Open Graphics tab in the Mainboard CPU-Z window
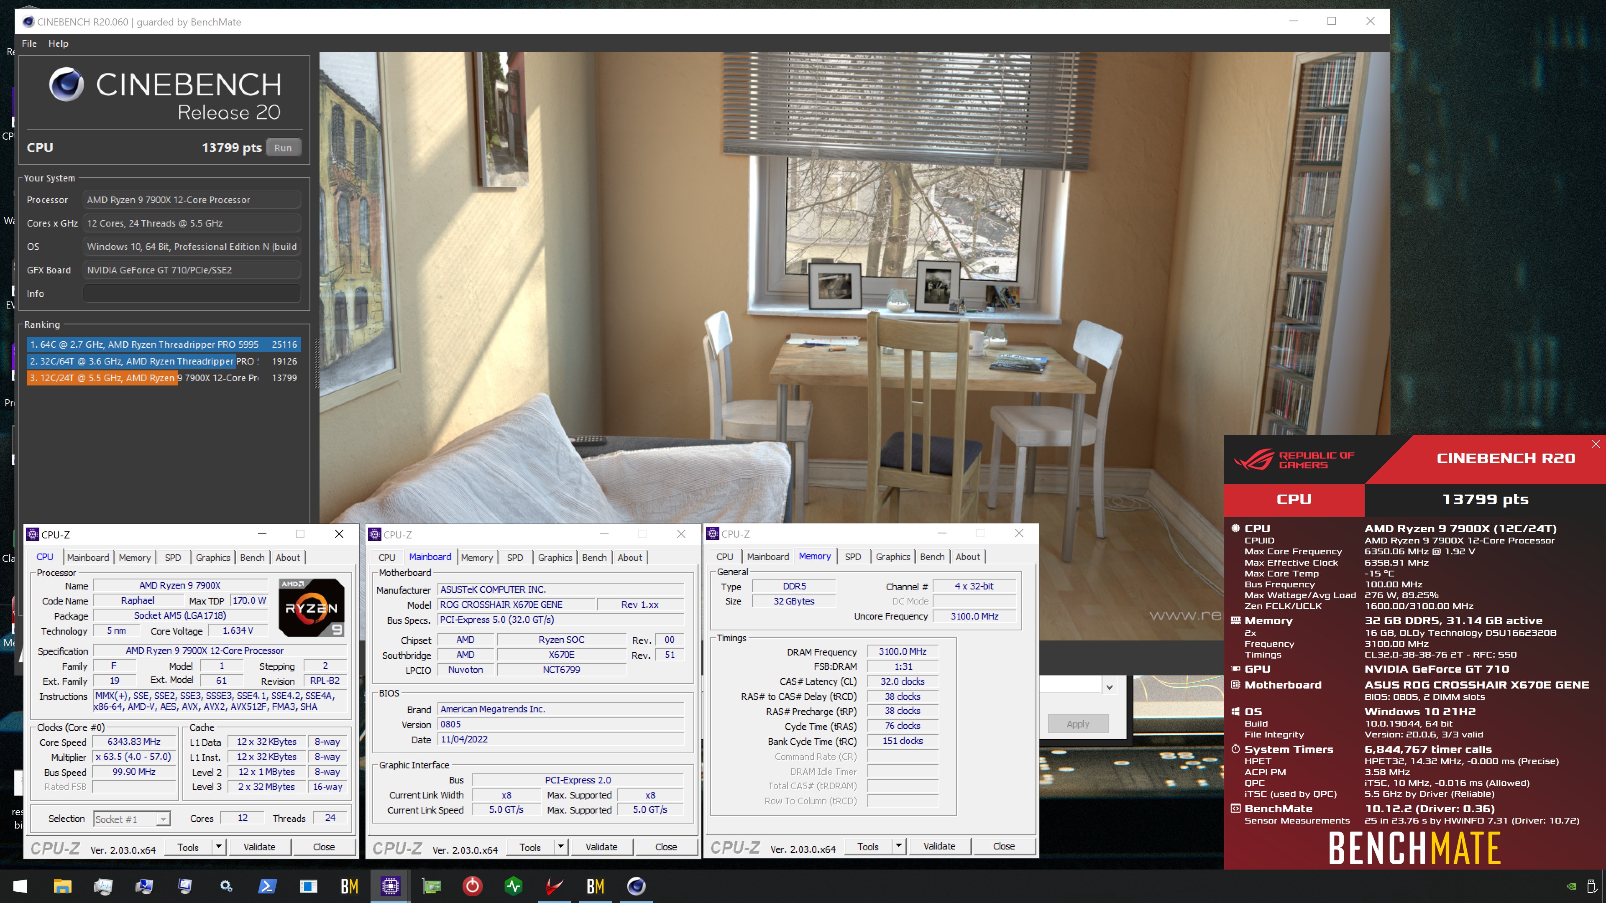 [x=555, y=557]
